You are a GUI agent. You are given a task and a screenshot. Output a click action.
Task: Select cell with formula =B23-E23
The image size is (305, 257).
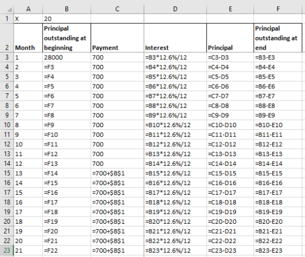pyautogui.click(x=278, y=250)
